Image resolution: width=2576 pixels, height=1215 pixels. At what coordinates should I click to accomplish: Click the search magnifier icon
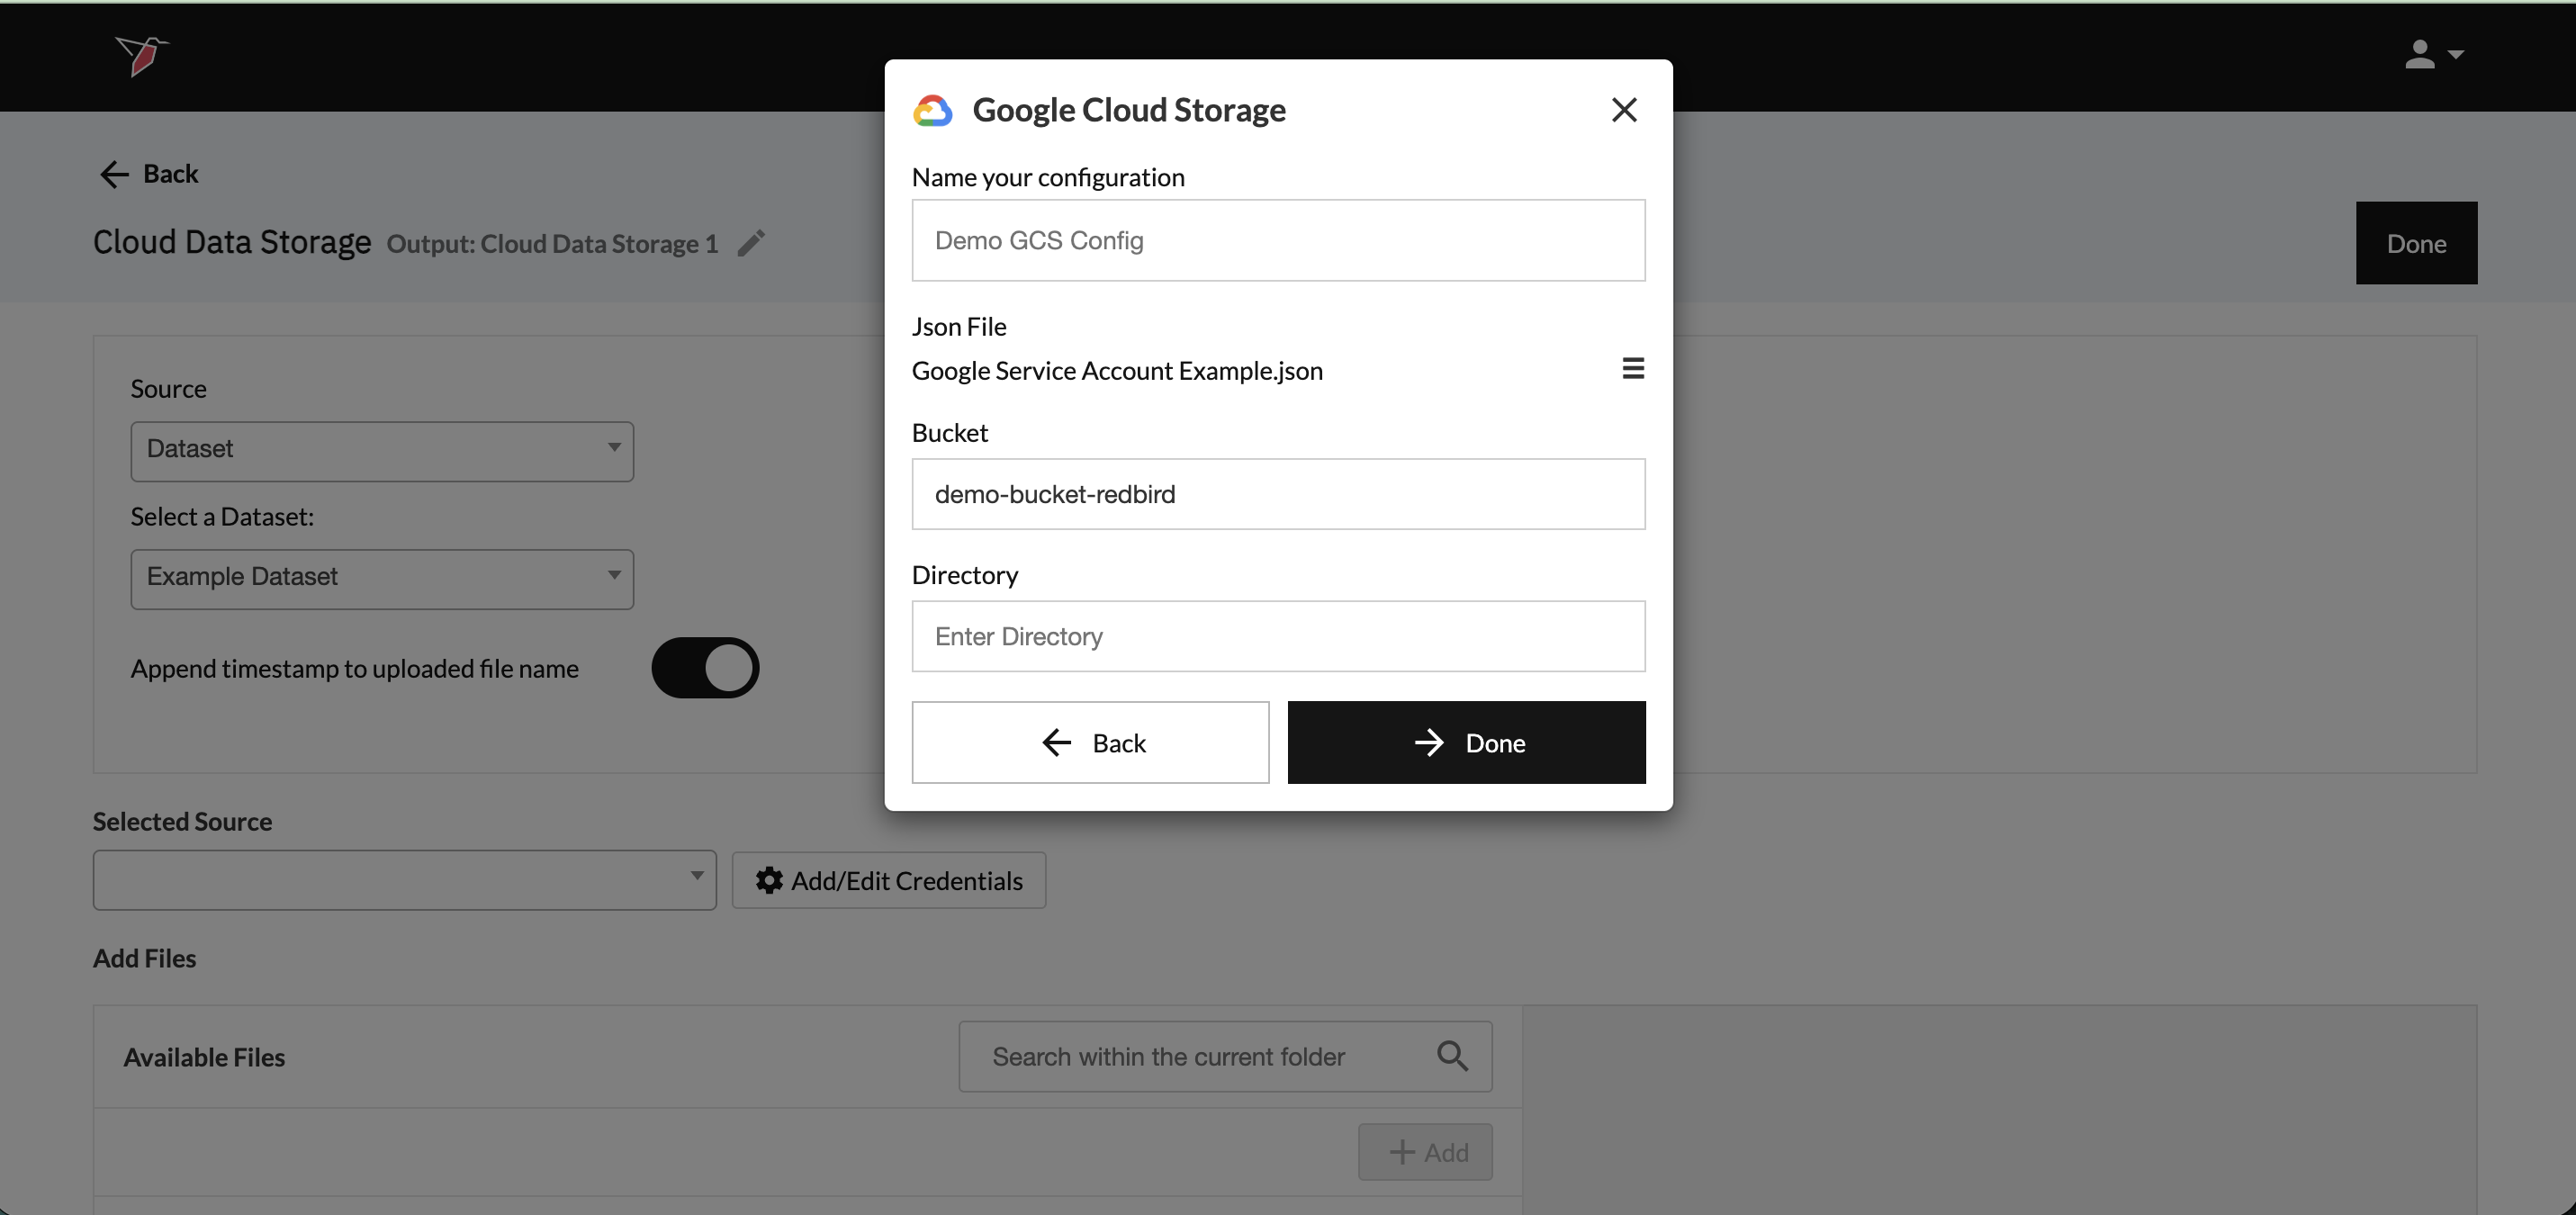[1452, 1056]
